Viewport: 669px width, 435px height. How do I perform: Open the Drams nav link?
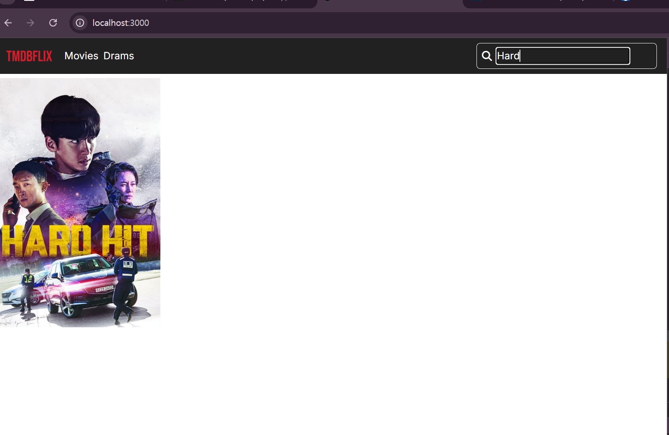[119, 56]
